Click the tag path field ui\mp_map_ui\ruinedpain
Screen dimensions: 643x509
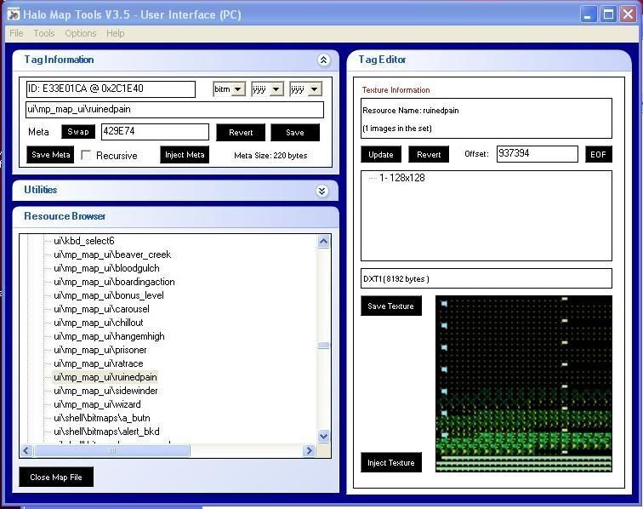pos(174,110)
